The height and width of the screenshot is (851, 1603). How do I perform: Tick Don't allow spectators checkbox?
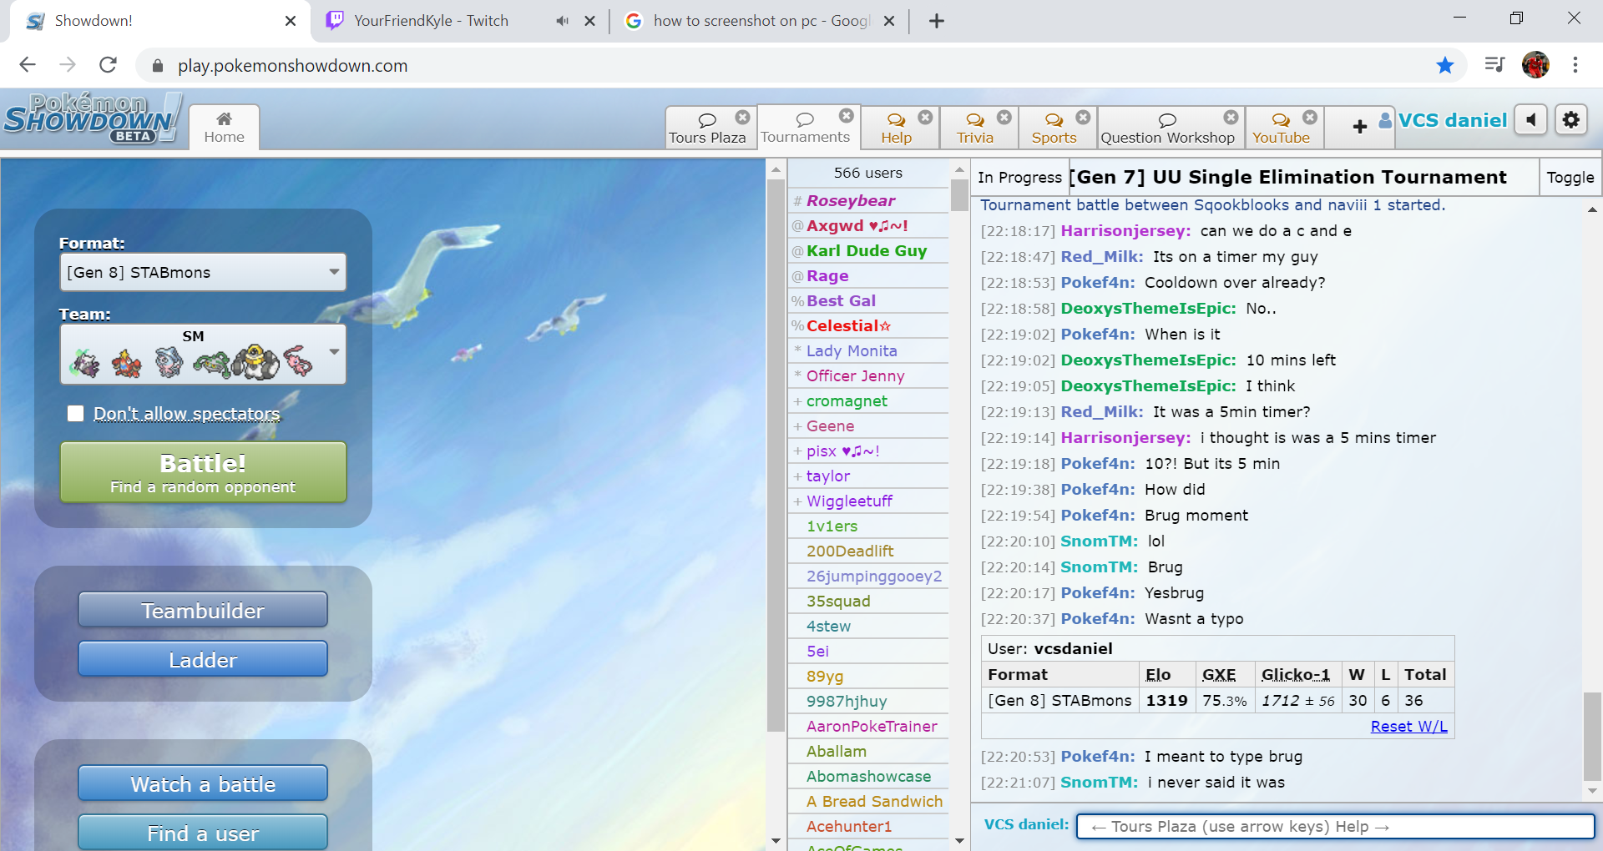pos(75,414)
